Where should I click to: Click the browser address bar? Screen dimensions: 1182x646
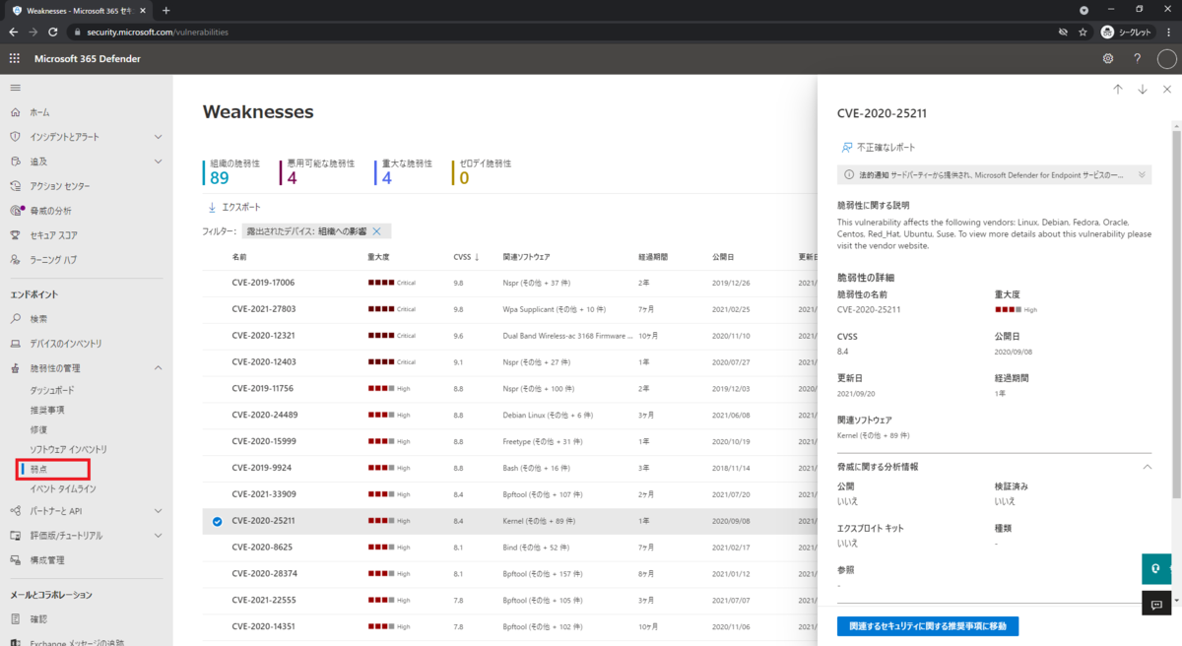pyautogui.click(x=561, y=32)
